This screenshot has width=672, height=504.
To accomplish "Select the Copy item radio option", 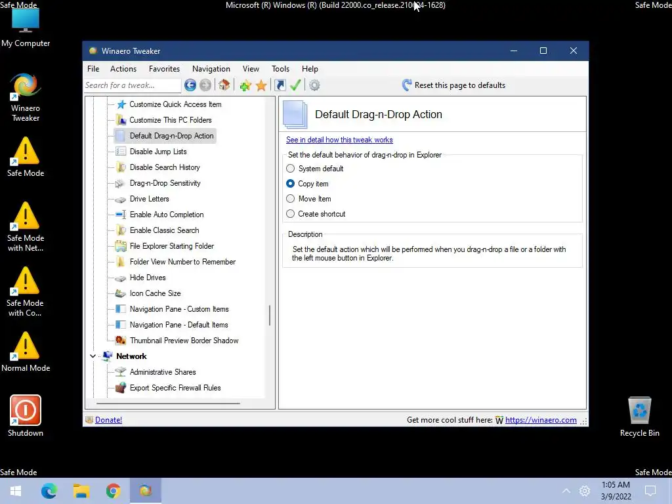I will point(291,184).
